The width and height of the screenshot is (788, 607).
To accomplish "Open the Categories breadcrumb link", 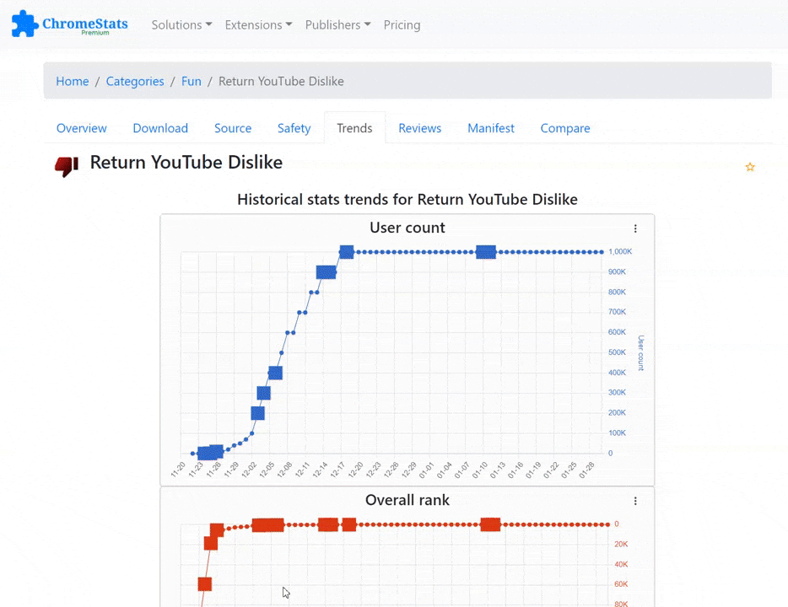I will [x=135, y=81].
